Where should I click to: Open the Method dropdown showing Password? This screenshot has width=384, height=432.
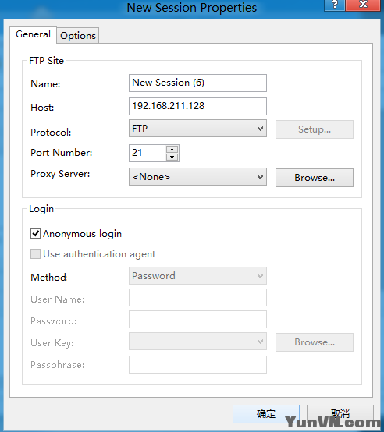(197, 275)
